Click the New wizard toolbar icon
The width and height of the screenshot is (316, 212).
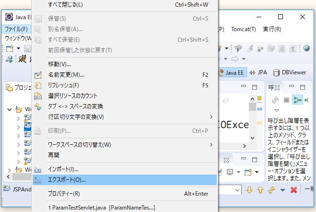(x=10, y=48)
